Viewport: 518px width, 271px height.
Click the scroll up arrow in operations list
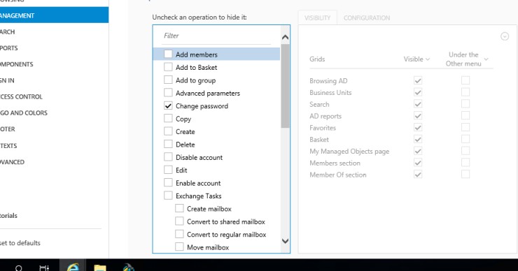[285, 37]
